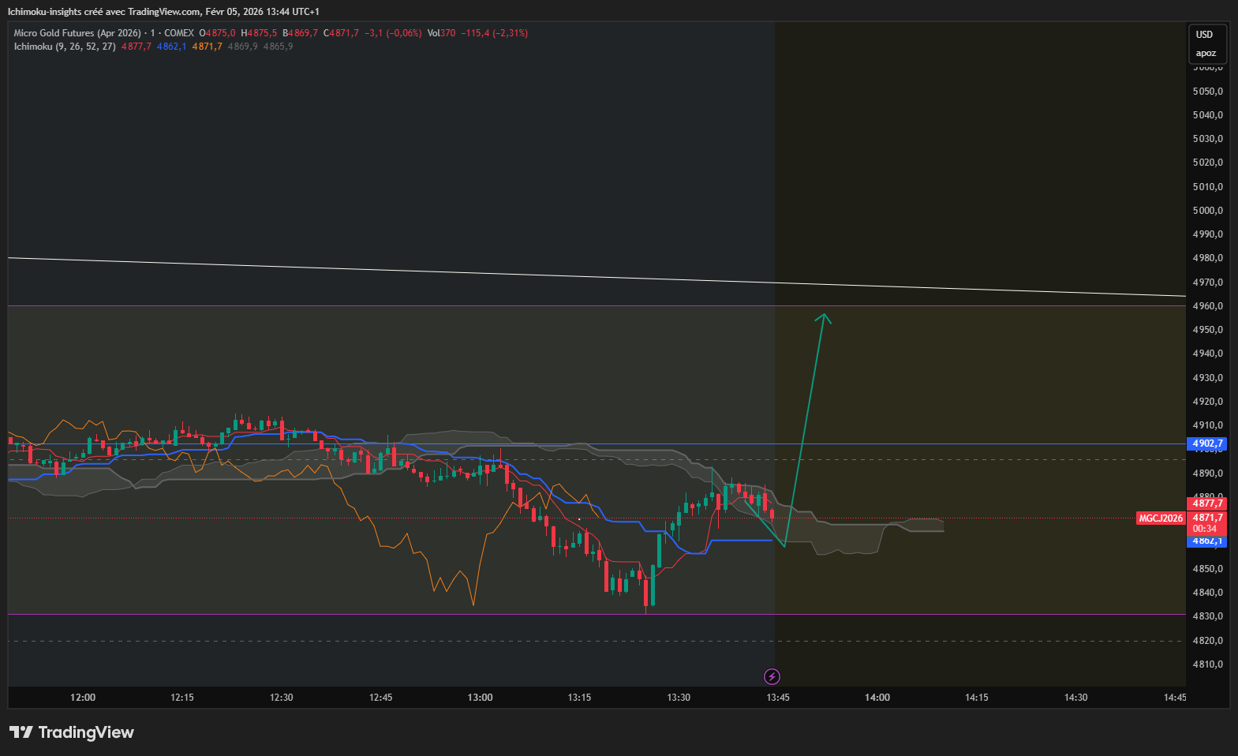The height and width of the screenshot is (756, 1238).
Task: Click the snapshot header with date Févr 05, 2026
Action: [164, 12]
